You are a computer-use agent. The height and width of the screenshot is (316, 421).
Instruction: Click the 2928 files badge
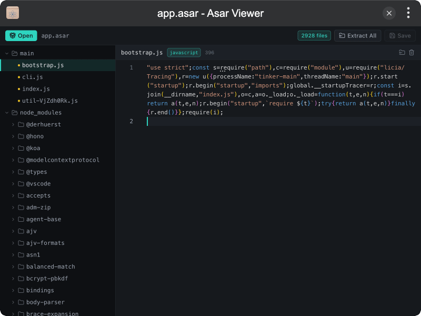click(x=314, y=36)
